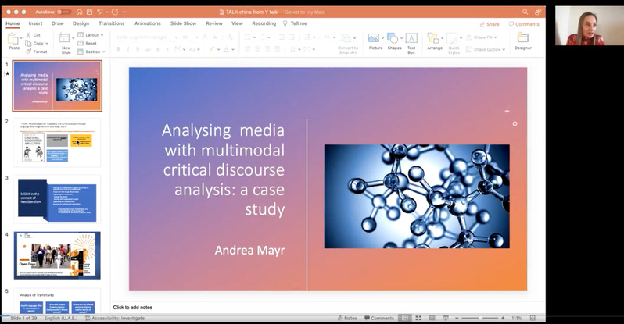624x324 pixels.
Task: Click the Accessibility: Investigate status indicator
Action: (x=117, y=318)
